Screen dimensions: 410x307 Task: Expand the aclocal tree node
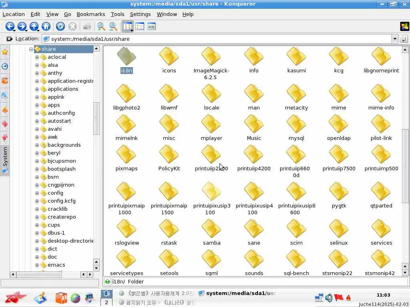tap(37, 57)
